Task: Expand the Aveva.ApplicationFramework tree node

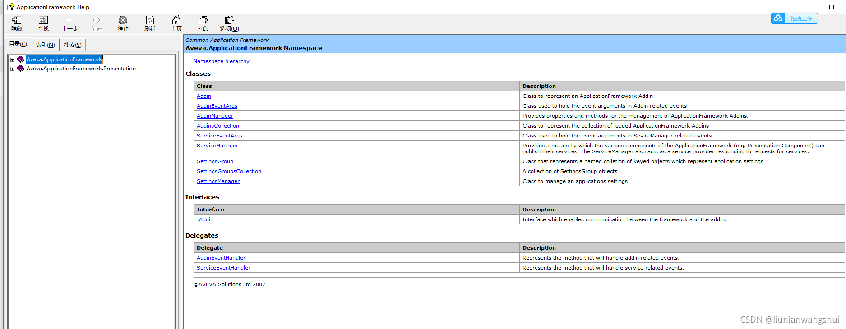Action: pyautogui.click(x=13, y=59)
